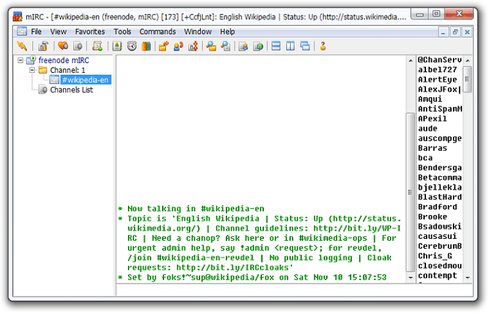Open Received Files magnifier-folder icon

211,46
